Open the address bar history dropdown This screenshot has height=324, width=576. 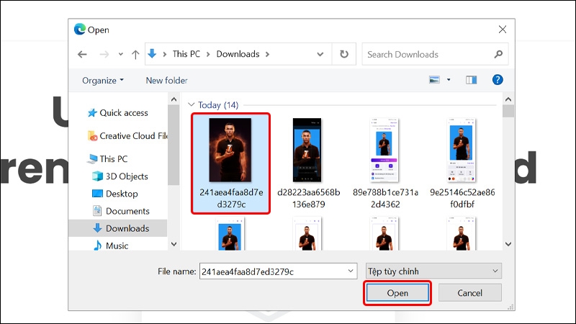(x=320, y=55)
